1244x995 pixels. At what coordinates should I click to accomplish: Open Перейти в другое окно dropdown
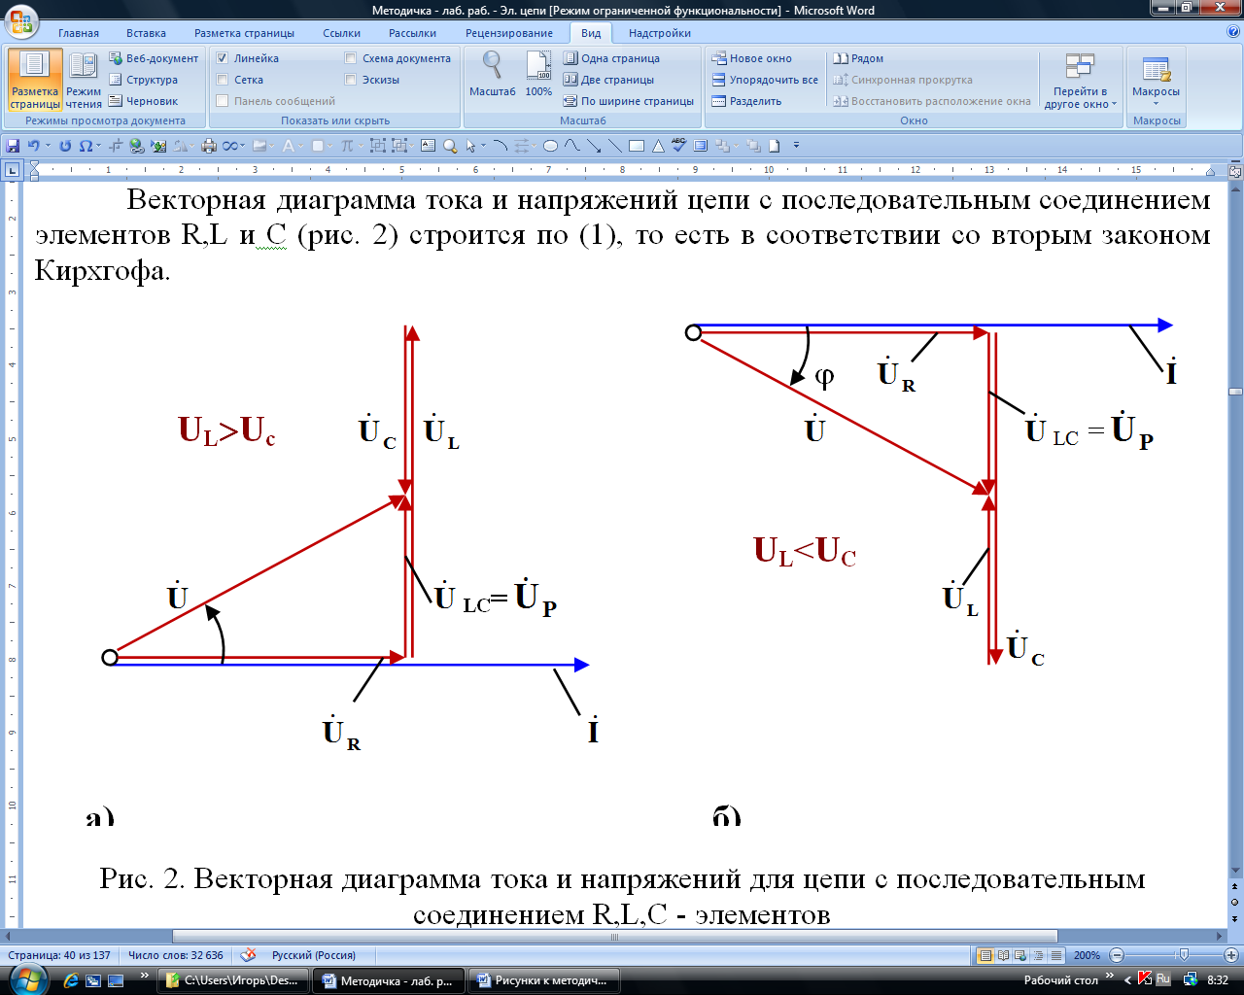pyautogui.click(x=1080, y=80)
